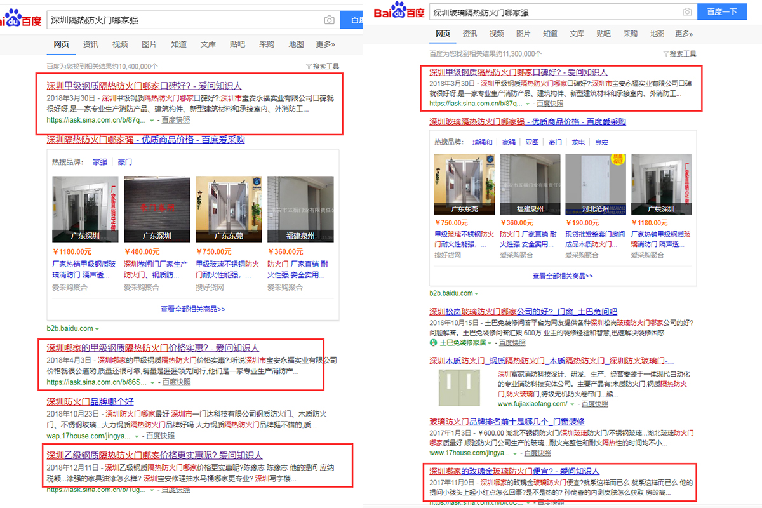Screen dimensions: 762x508
Task: Expand arrow after www.fujiaxiaofang.com/
Action: [573, 404]
